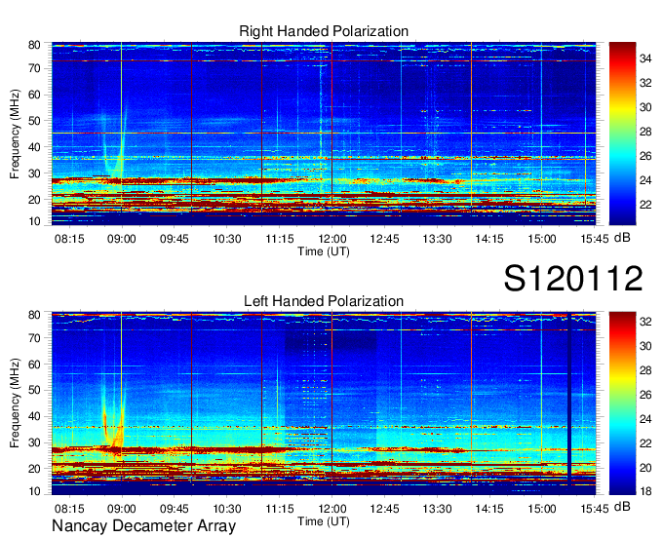Click the "Right Handed Polarization" plot title
Screen dimensions: 663x538
click(324, 31)
